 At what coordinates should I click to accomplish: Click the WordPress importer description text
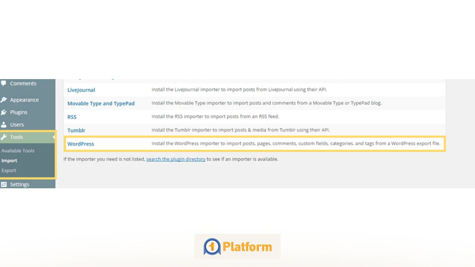[296, 144]
